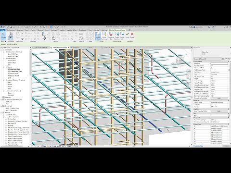
Task: Open the Manage ribbon tab
Action: [97, 30]
